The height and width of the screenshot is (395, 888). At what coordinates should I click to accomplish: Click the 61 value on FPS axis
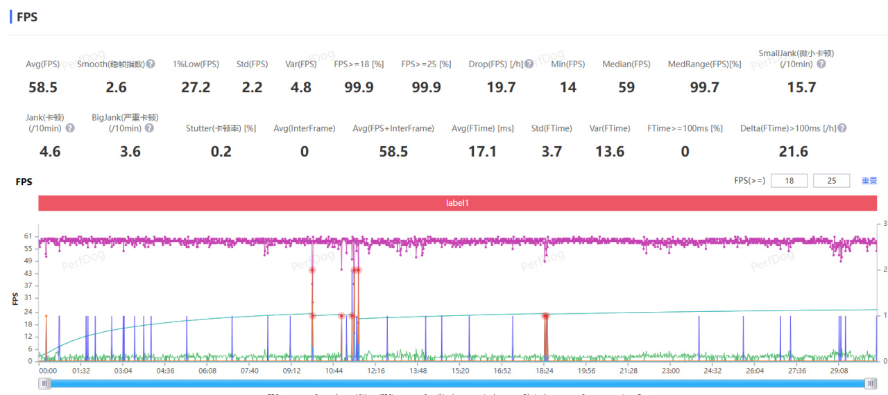coord(27,236)
